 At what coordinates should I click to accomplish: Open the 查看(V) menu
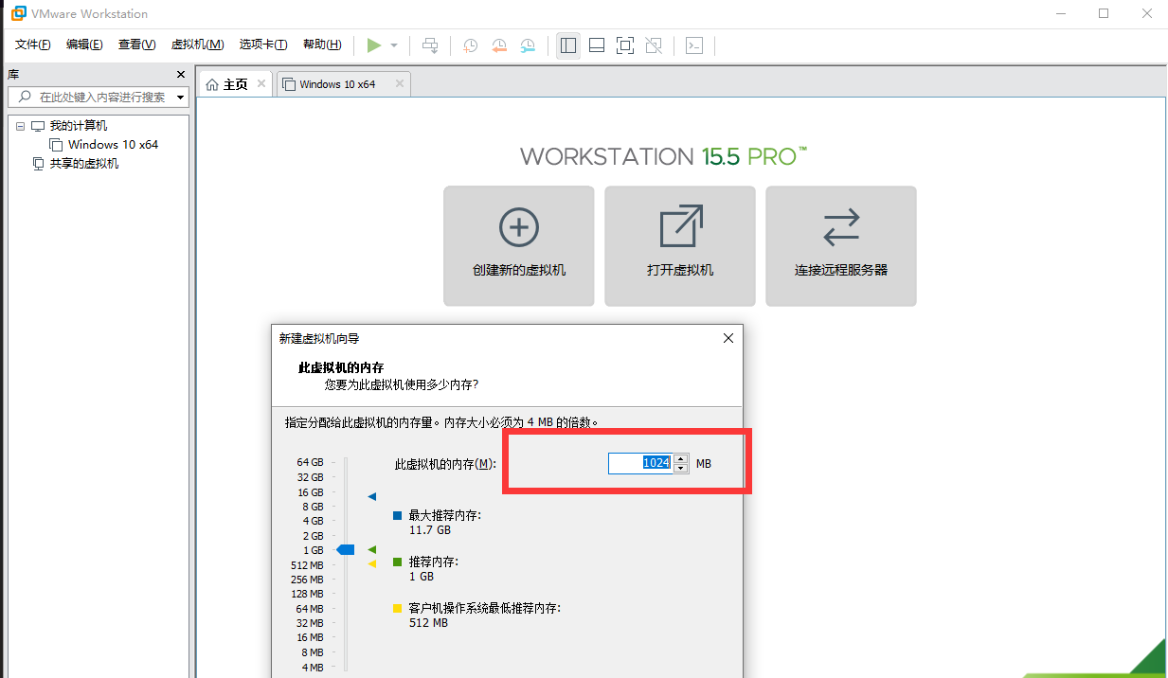136,45
